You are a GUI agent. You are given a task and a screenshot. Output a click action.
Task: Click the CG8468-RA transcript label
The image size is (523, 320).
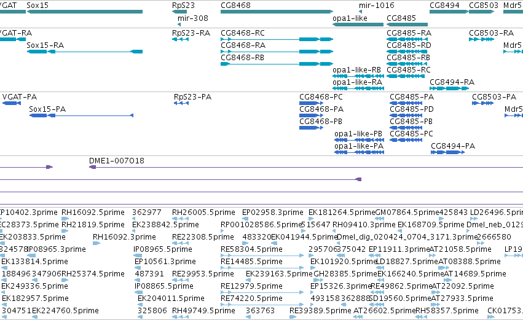(243, 45)
